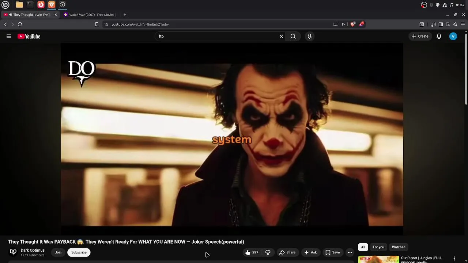Select the Watched filter chip
The height and width of the screenshot is (263, 468).
point(399,247)
